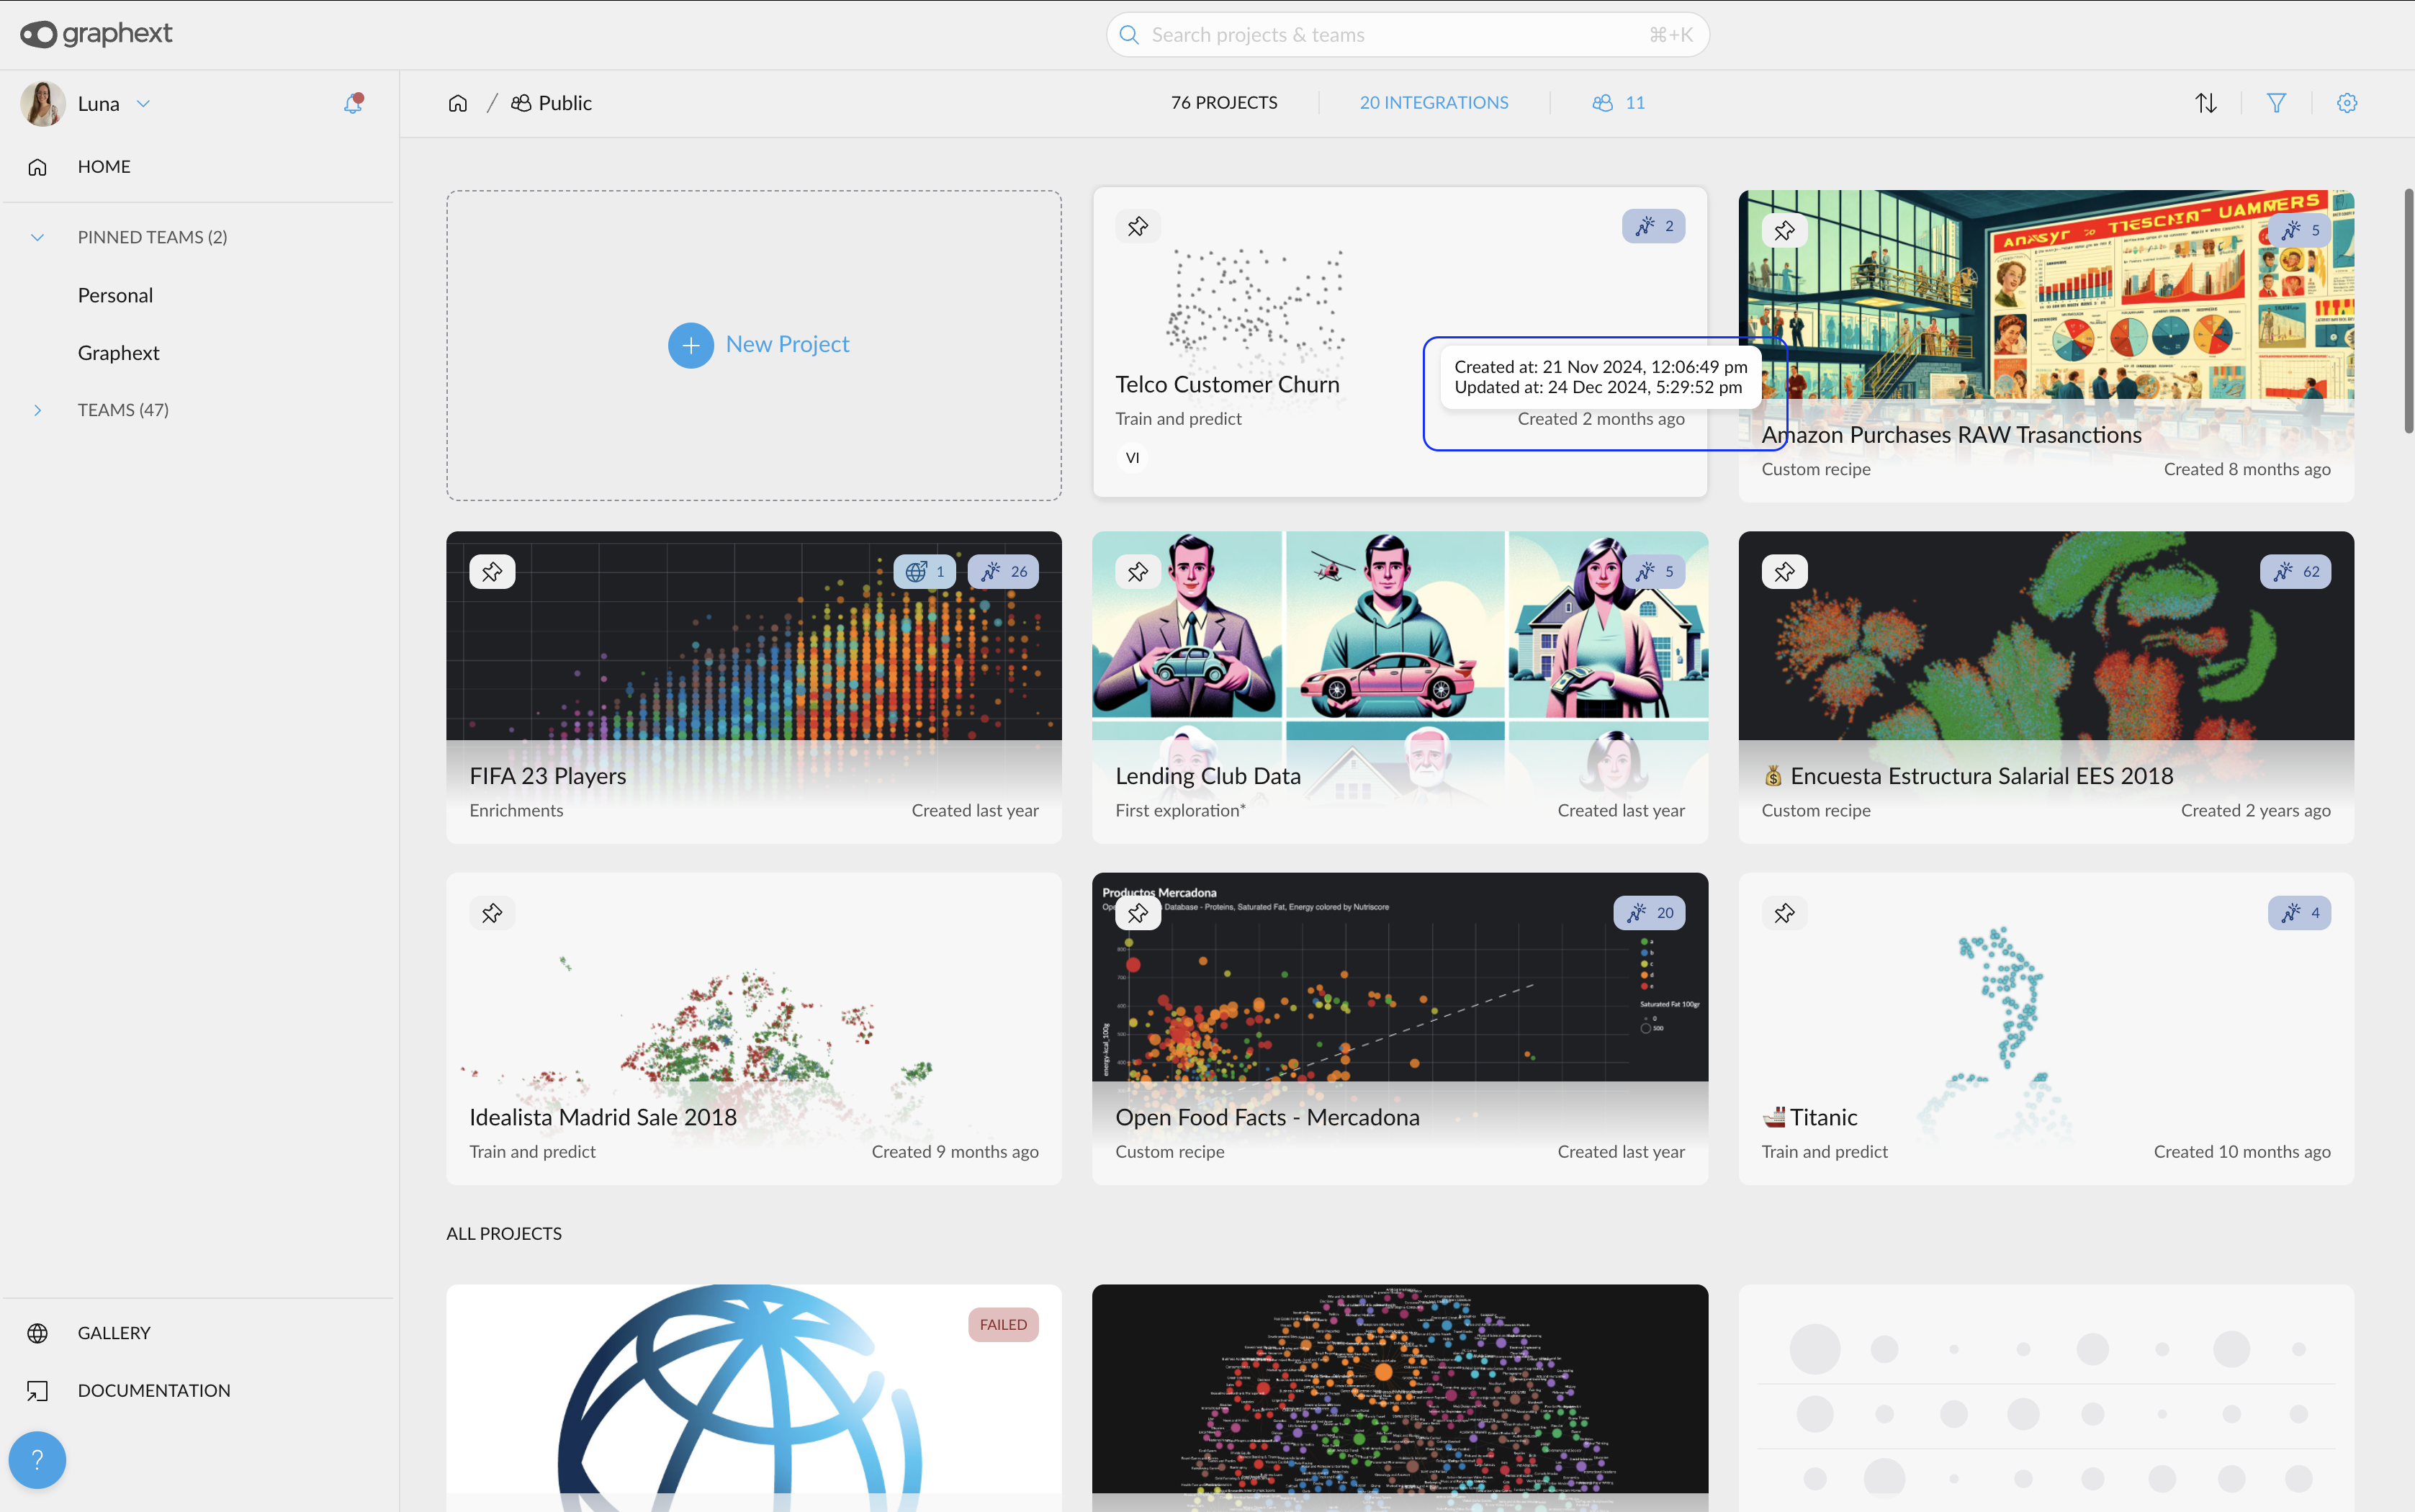Open the Idealista Madrid Sale 2018 project
This screenshot has height=1512, width=2415.
click(x=603, y=1118)
